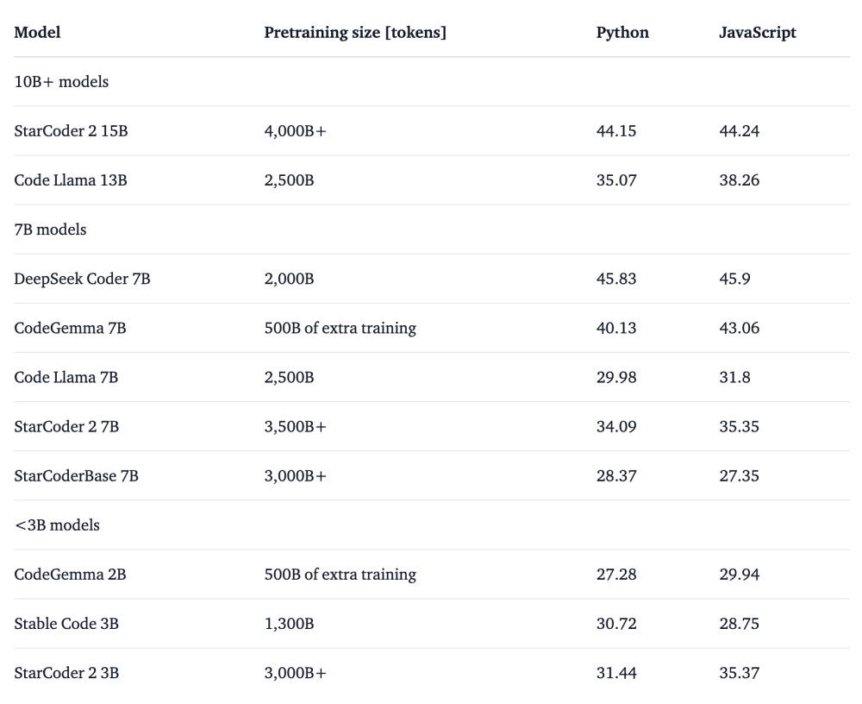The height and width of the screenshot is (704, 862).
Task: Select the Code Llama 13B entry
Action: coord(62,180)
